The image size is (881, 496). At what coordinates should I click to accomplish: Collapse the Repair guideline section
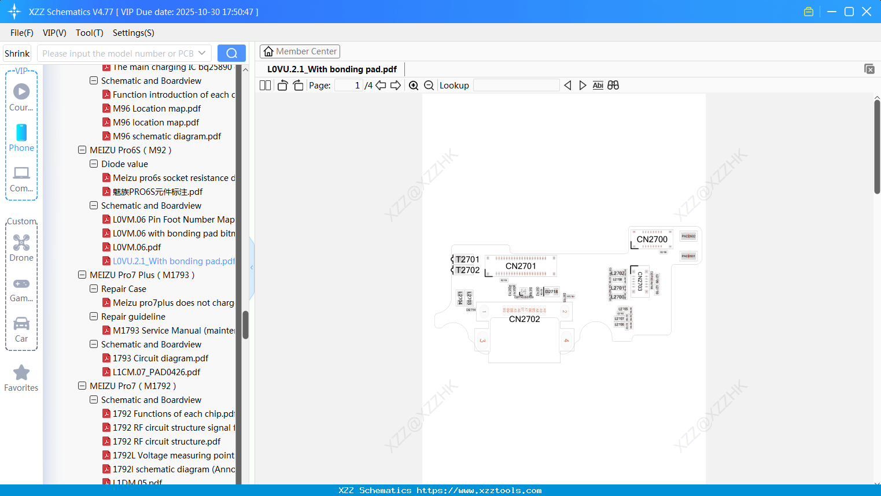point(93,316)
